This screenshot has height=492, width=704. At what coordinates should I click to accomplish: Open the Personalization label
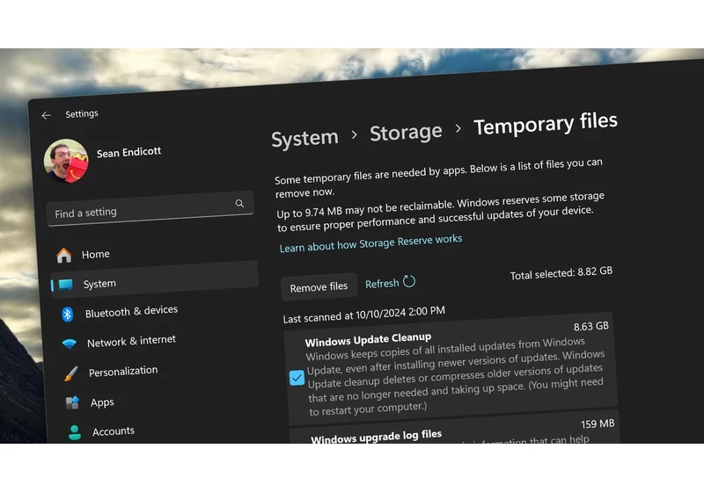123,372
